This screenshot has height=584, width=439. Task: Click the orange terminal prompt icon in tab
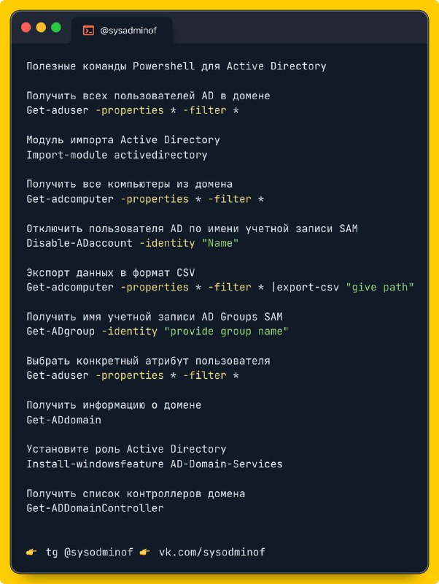pos(88,30)
